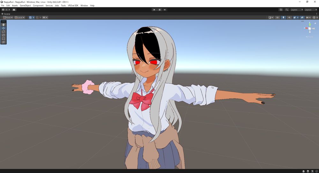The height and width of the screenshot is (173, 319).
Task: Open the VRChat SDK menu
Action: [x=73, y=5]
